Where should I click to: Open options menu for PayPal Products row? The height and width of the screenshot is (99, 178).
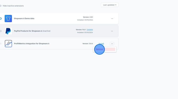click(112, 31)
